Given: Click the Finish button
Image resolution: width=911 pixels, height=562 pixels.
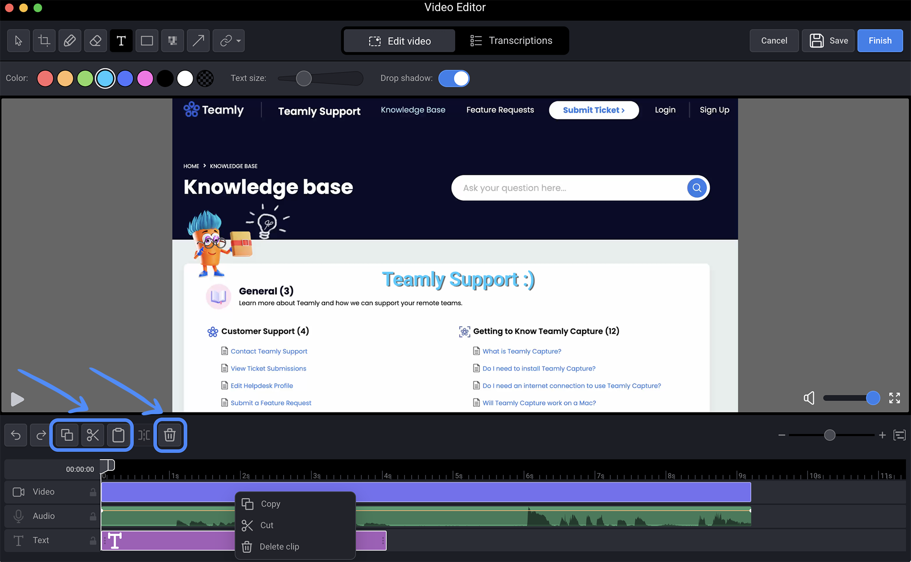Looking at the screenshot, I should (x=880, y=41).
